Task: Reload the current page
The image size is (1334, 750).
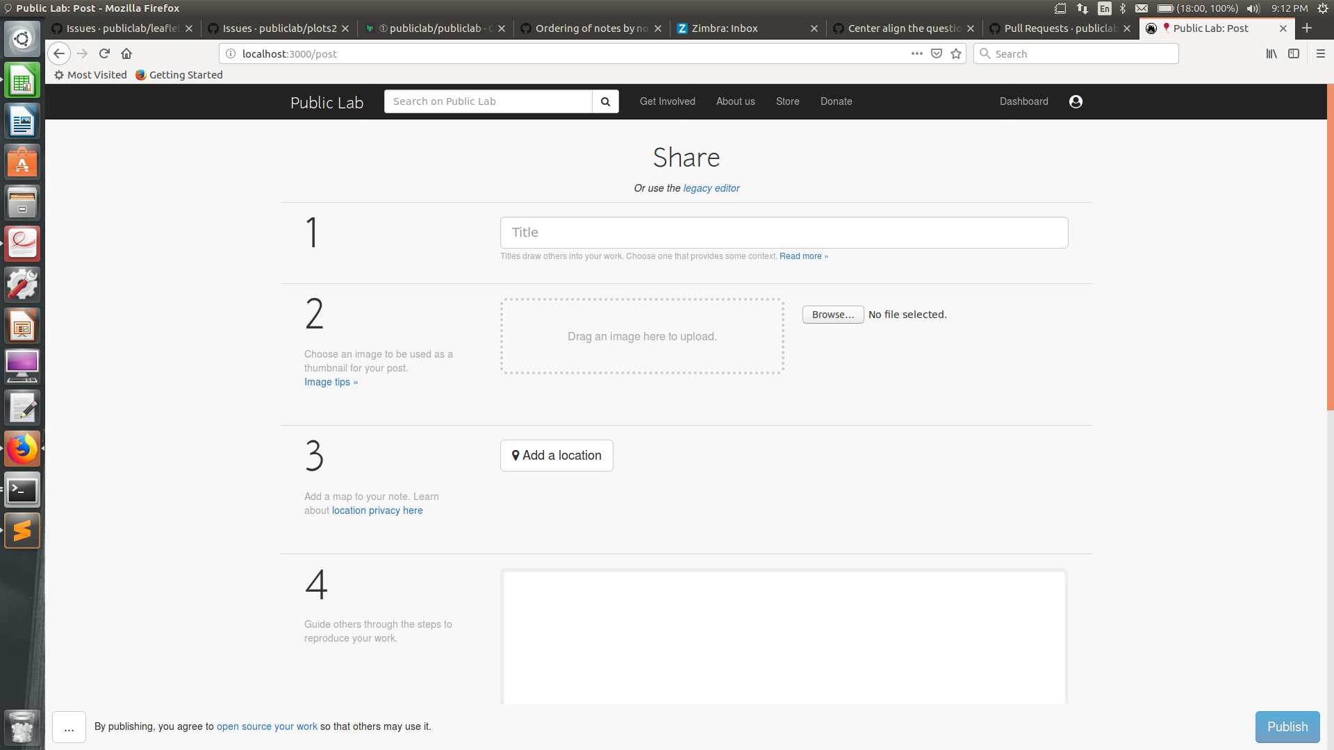Action: (104, 53)
